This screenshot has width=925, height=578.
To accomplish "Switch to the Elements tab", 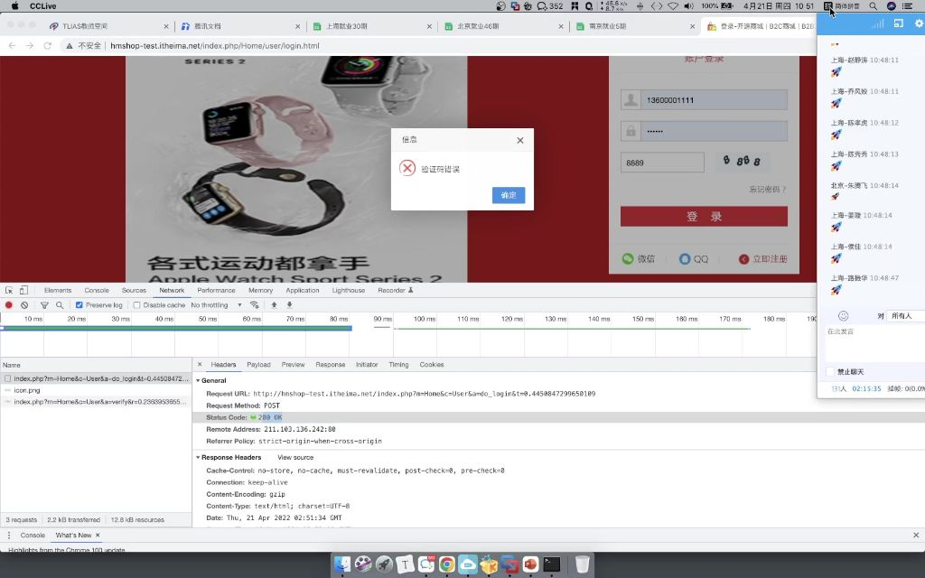I will click(x=58, y=290).
